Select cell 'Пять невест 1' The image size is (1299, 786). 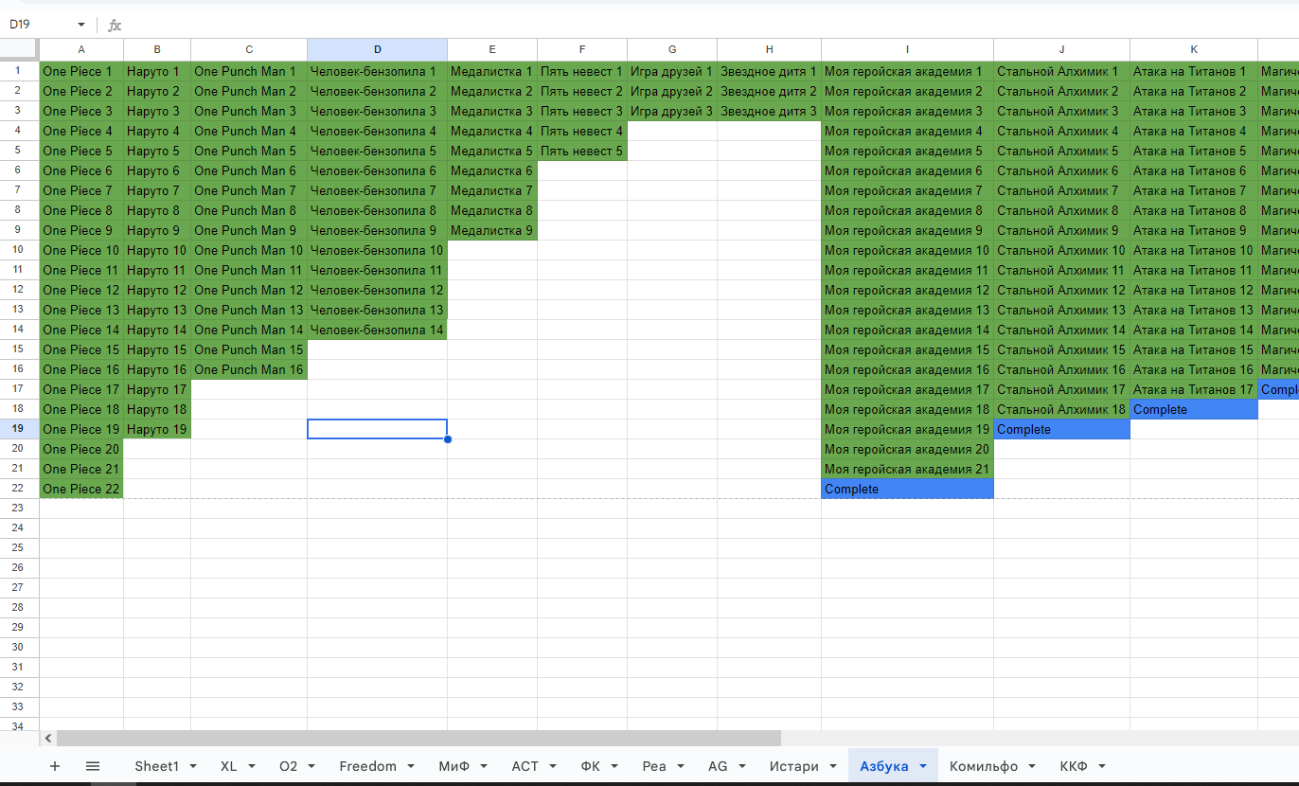tap(582, 71)
